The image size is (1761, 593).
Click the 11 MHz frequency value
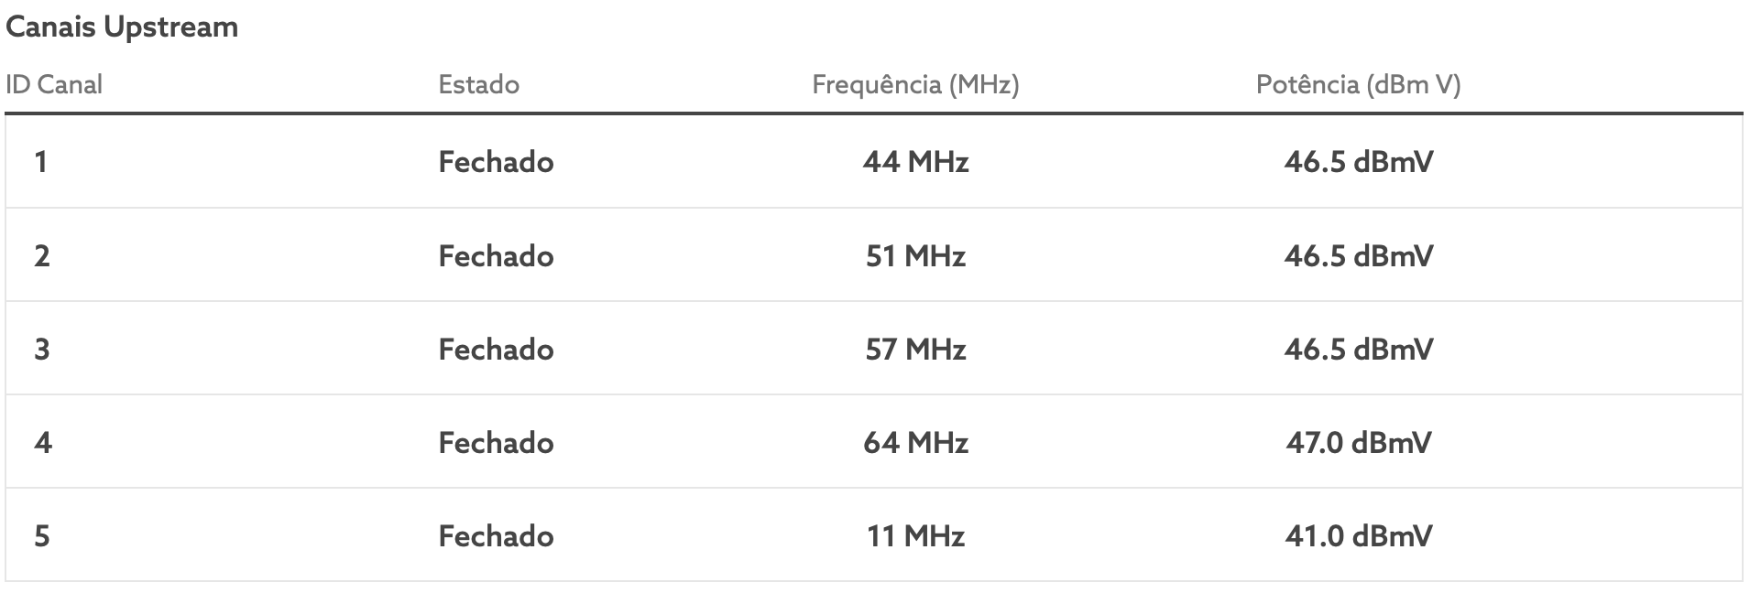[915, 536]
